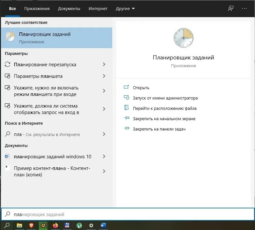Switch to the Приложения tab
Viewport: 255px width, 230px height.
coord(37,9)
